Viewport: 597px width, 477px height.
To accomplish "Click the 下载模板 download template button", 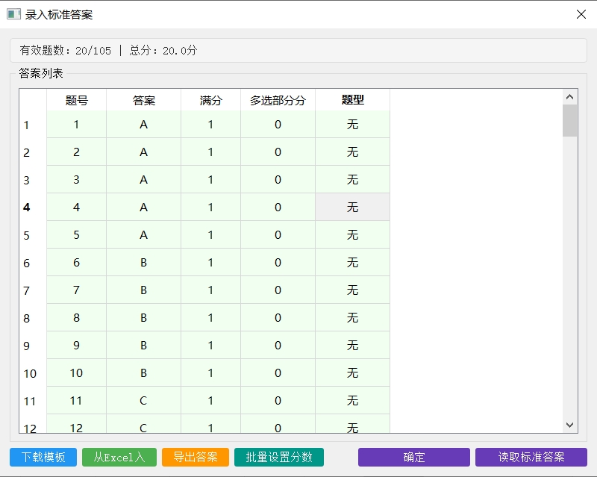I will point(43,458).
